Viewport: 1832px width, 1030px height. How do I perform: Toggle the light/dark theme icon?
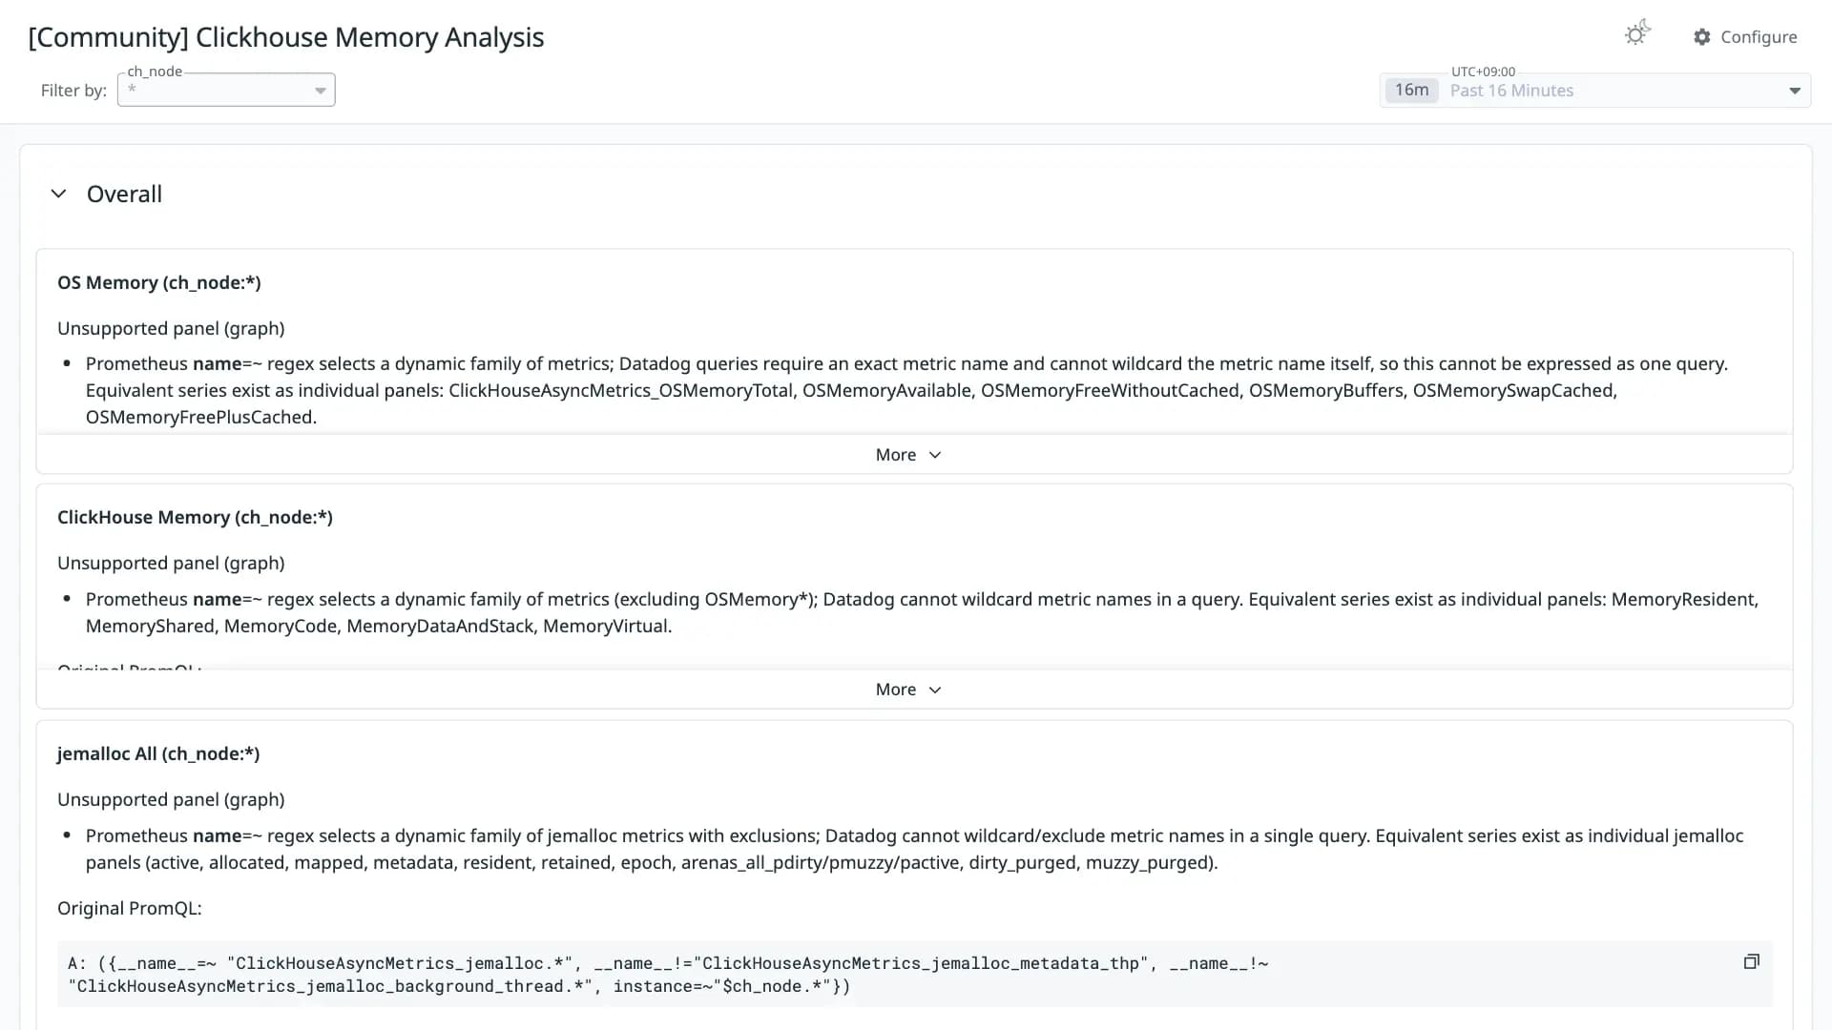click(x=1637, y=34)
